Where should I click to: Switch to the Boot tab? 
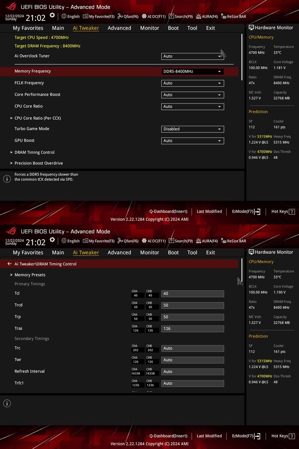point(173,28)
